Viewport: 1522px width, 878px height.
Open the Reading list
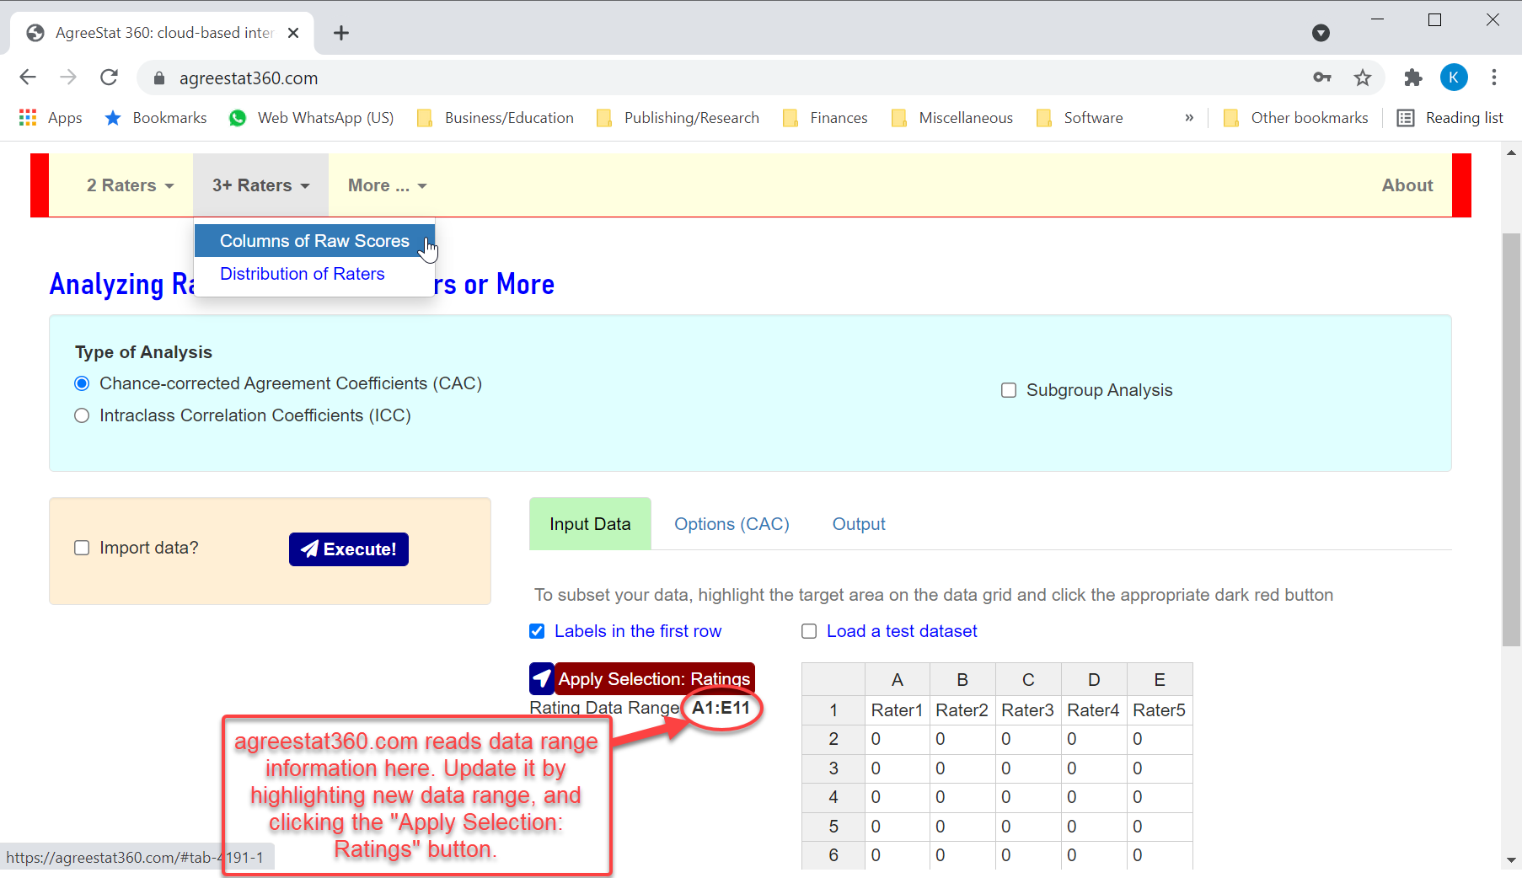[x=1450, y=118]
